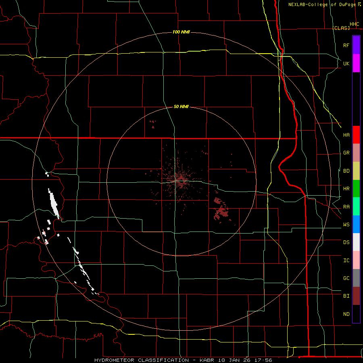Click the RF purple legend swatch
The width and height of the screenshot is (363, 363).
click(x=356, y=45)
